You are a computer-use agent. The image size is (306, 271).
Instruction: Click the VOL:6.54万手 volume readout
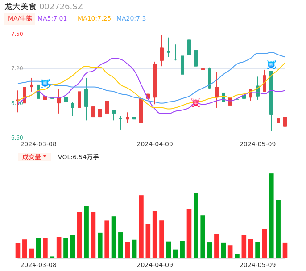79,157
